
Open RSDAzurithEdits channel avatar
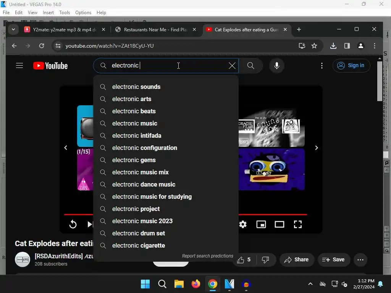[x=23, y=259]
